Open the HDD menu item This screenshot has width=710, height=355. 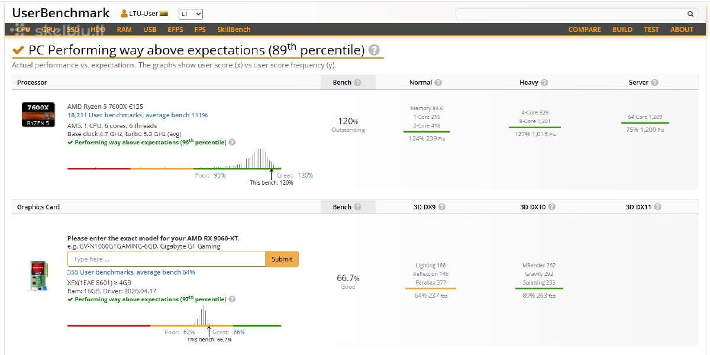(x=98, y=30)
